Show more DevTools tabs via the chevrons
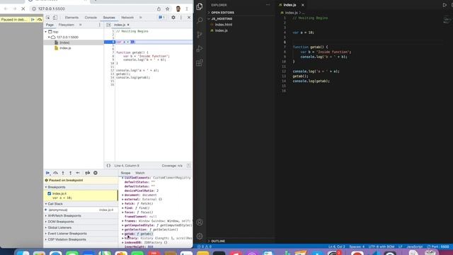This screenshot has width=453, height=255. coord(141,18)
